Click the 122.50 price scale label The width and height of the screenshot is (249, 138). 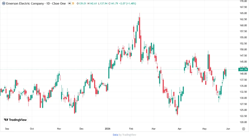[x=243, y=116]
